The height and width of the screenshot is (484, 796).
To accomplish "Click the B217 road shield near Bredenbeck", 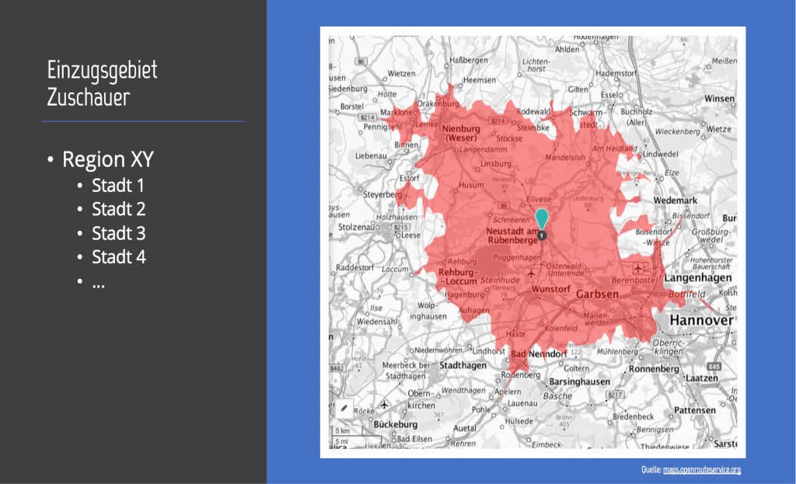I will click(615, 395).
